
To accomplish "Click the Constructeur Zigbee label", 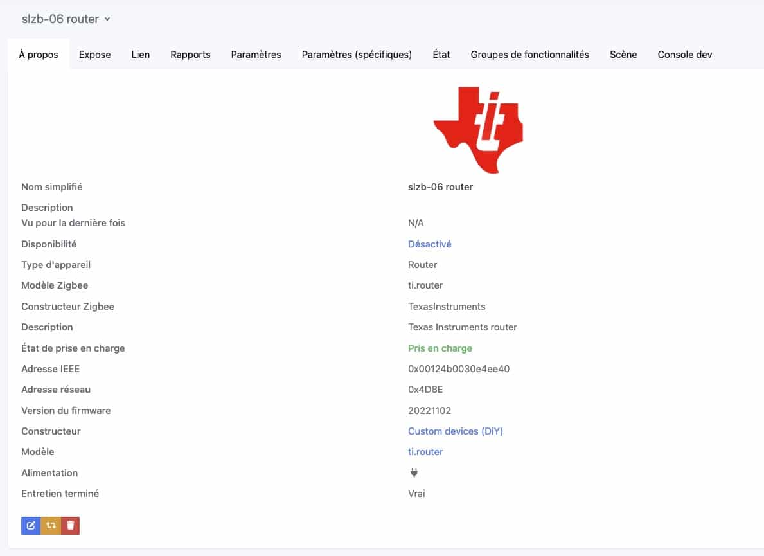I will click(67, 307).
